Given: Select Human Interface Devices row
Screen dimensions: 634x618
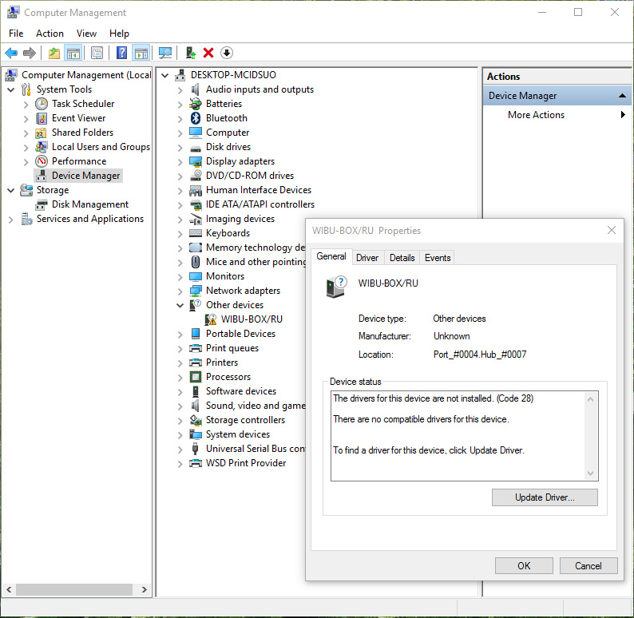Looking at the screenshot, I should (259, 190).
